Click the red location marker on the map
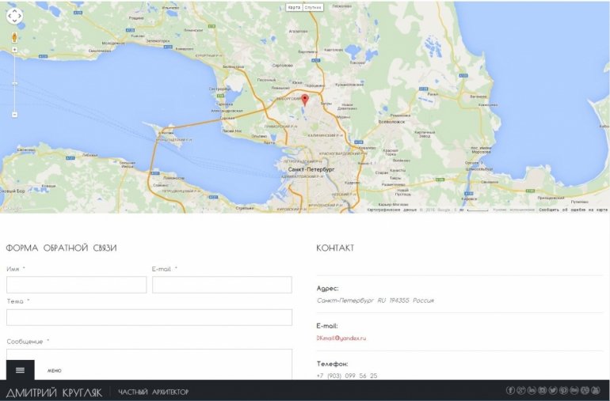This screenshot has height=401, width=610. [x=305, y=100]
